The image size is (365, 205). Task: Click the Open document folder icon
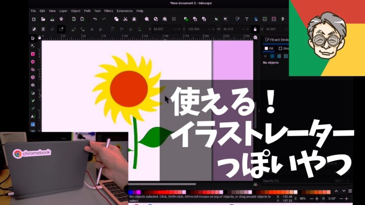[43, 19]
